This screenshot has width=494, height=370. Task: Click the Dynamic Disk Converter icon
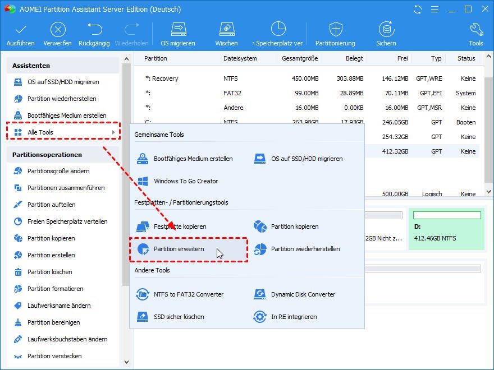tap(260, 294)
